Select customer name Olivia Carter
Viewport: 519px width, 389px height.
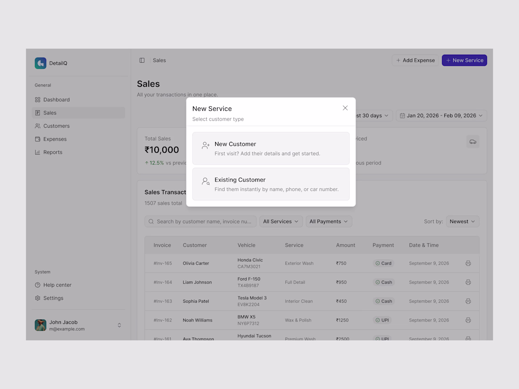pyautogui.click(x=196, y=263)
